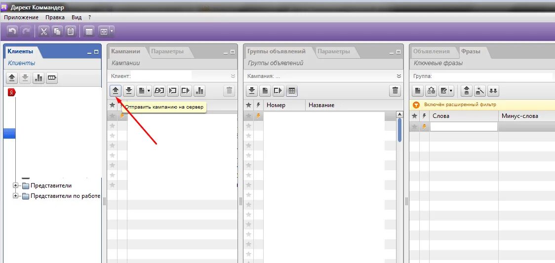Click the Слова filter input field
Viewport: 555px width, 263px height.
[x=464, y=126]
